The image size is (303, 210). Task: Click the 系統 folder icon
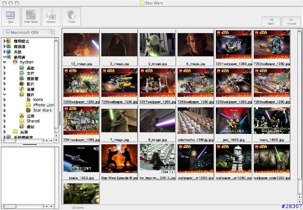(x=9, y=52)
